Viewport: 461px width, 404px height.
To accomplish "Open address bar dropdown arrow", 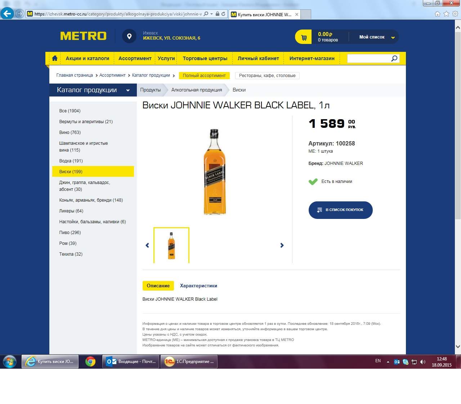I will pyautogui.click(x=212, y=14).
